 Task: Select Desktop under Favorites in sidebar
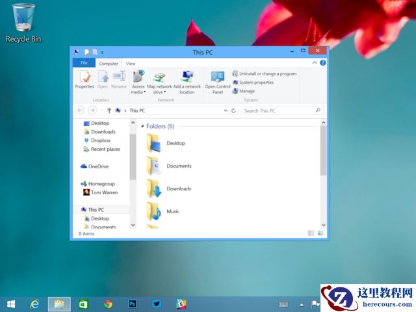coord(97,123)
